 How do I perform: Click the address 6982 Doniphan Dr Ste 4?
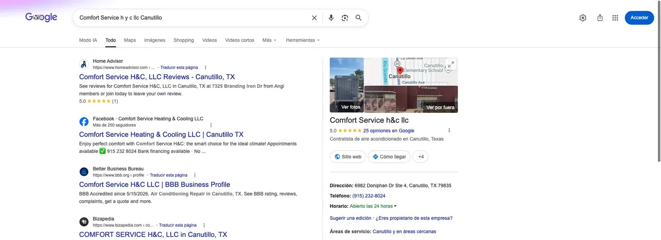tap(402, 185)
